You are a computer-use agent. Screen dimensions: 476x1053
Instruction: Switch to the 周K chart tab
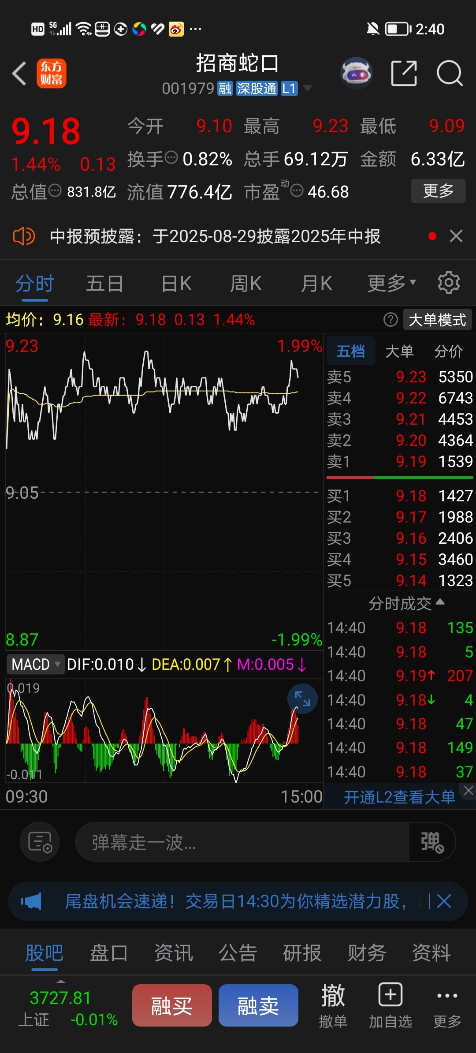coord(246,283)
